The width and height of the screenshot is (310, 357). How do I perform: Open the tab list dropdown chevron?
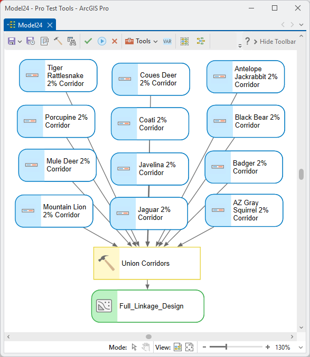click(301, 25)
